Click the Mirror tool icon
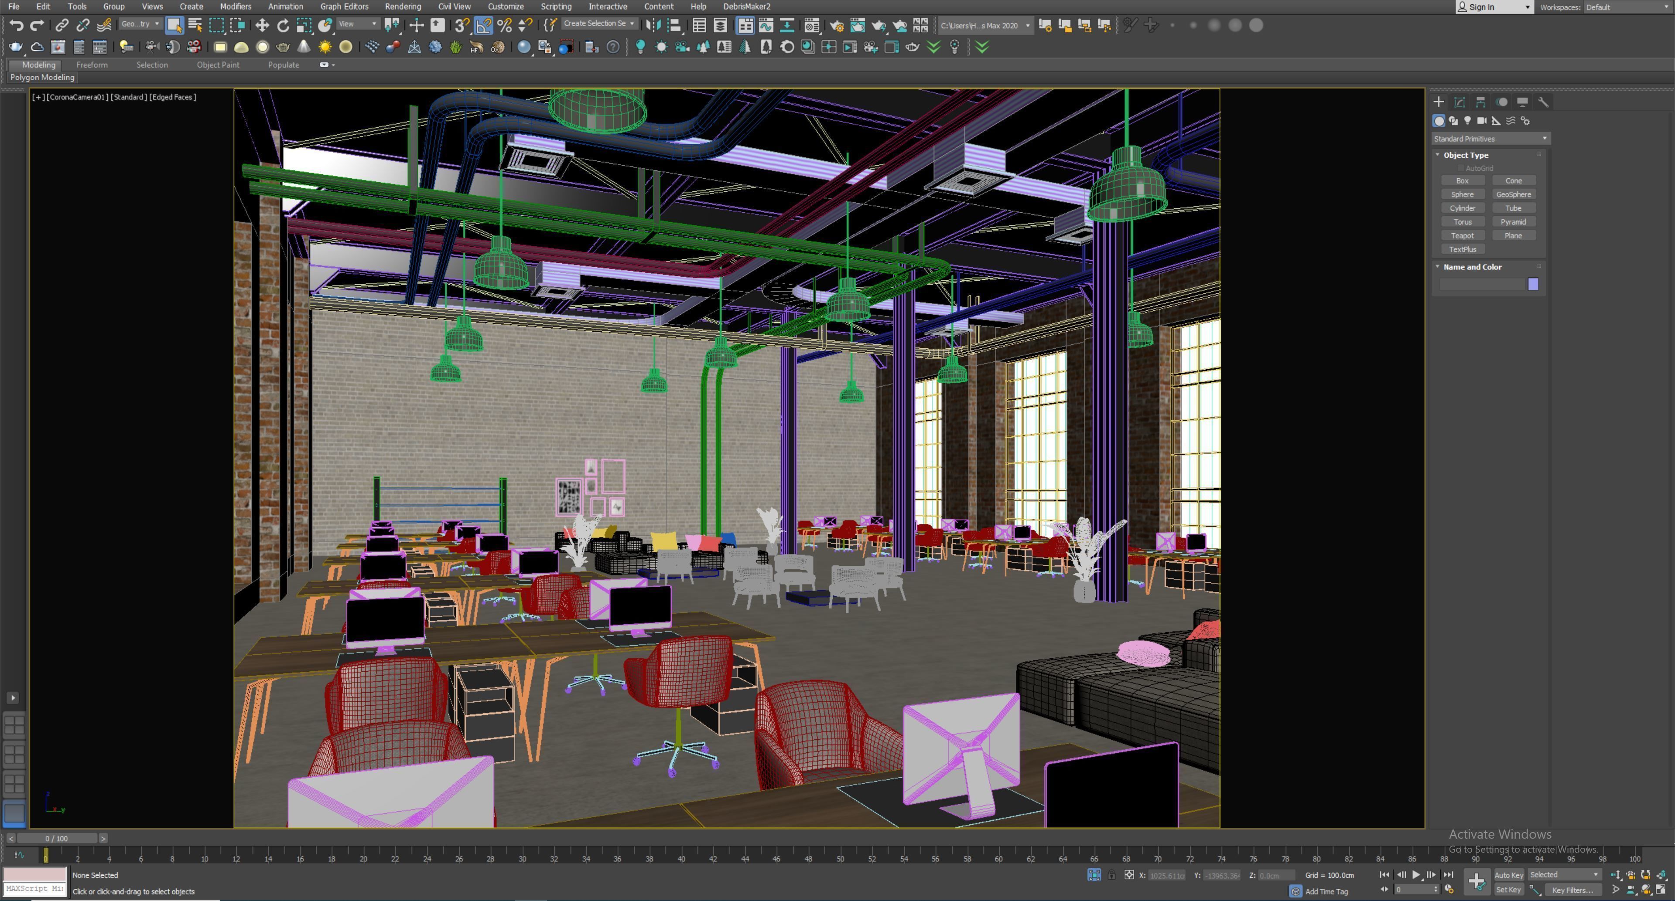 [x=653, y=25]
